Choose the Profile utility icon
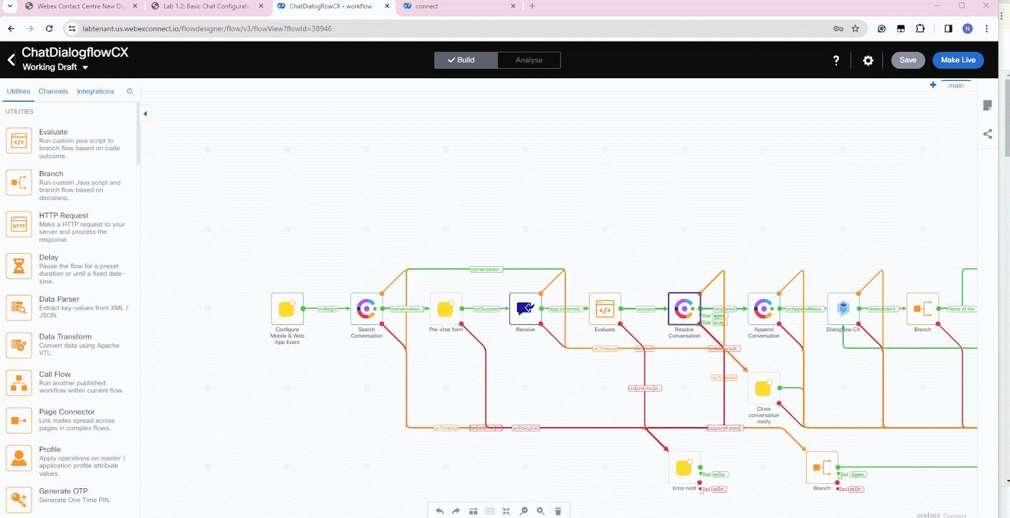The height and width of the screenshot is (518, 1010). (19, 458)
